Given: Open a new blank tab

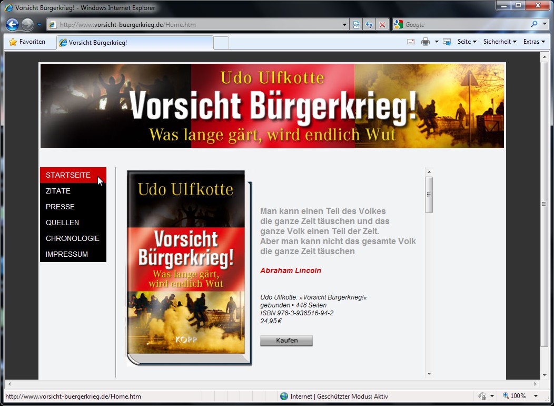Looking at the screenshot, I should pyautogui.click(x=221, y=43).
